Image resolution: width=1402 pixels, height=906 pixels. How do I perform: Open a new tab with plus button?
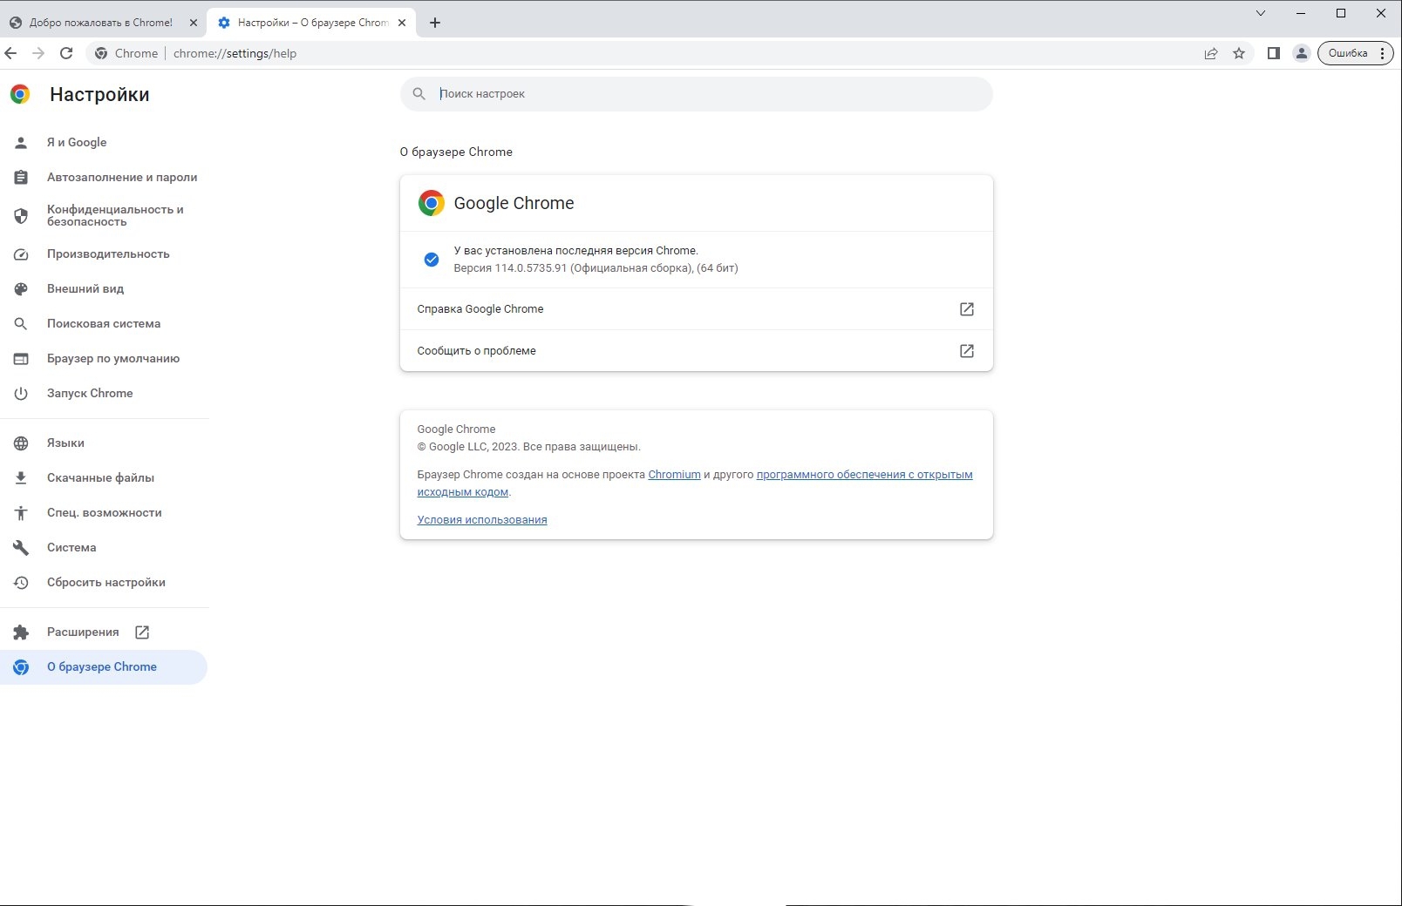pos(435,23)
